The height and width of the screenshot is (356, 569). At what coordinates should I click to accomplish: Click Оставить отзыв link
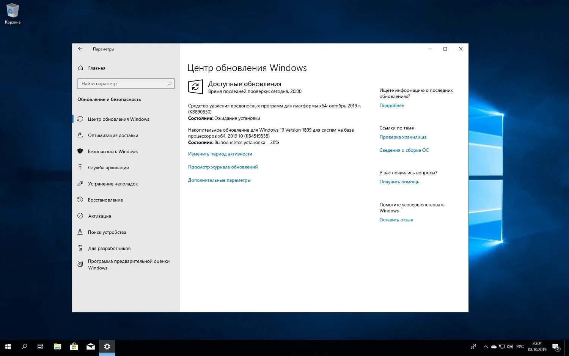[396, 220]
